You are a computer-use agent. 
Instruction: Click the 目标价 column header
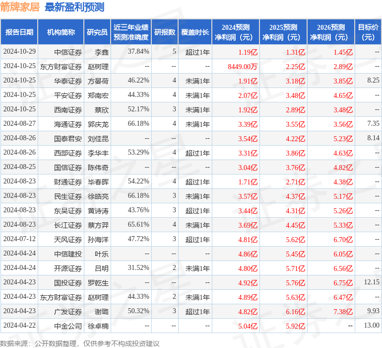368,32
